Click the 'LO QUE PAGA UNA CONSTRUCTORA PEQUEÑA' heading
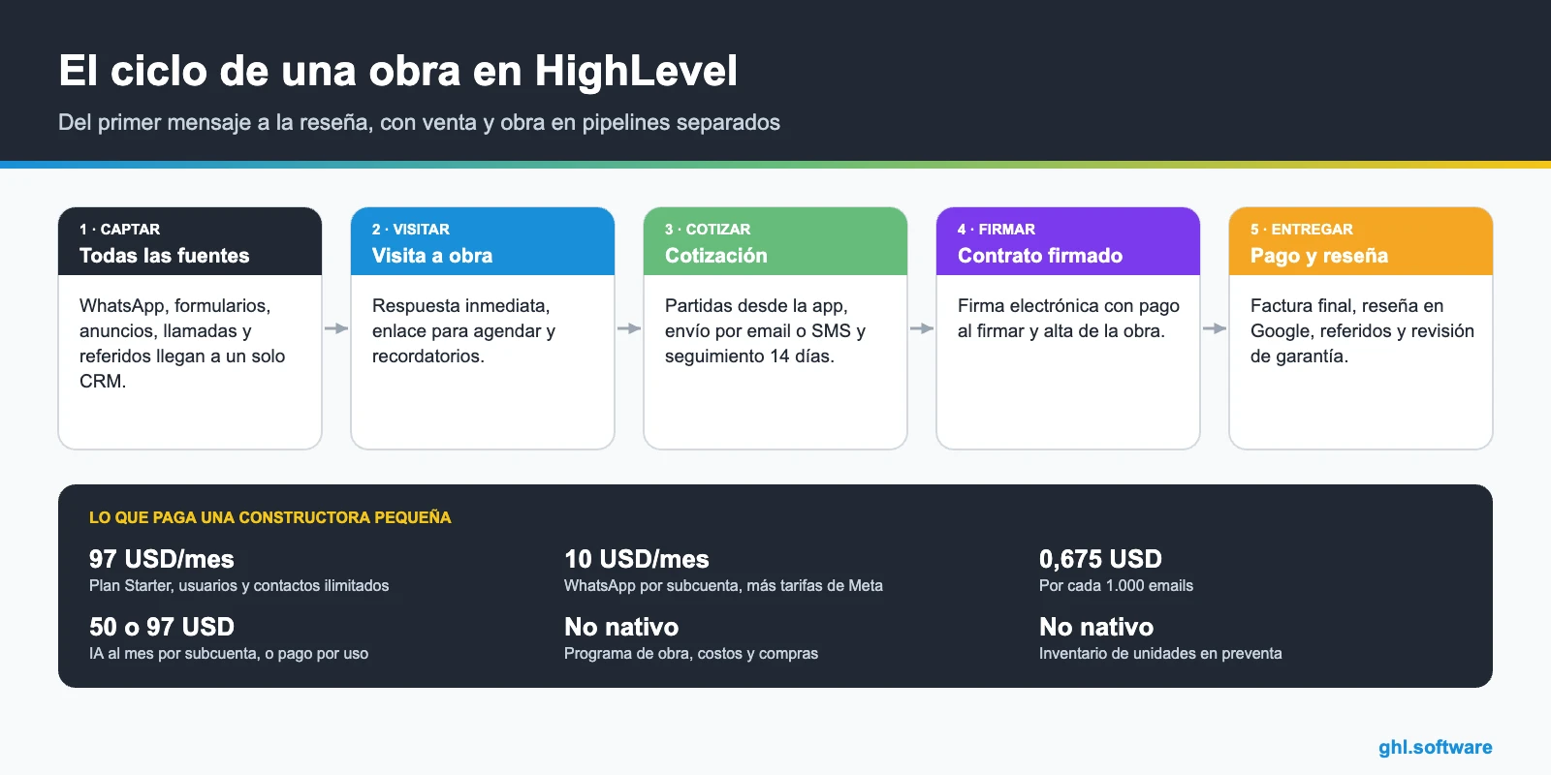Image resolution: width=1551 pixels, height=775 pixels. pyautogui.click(x=269, y=517)
